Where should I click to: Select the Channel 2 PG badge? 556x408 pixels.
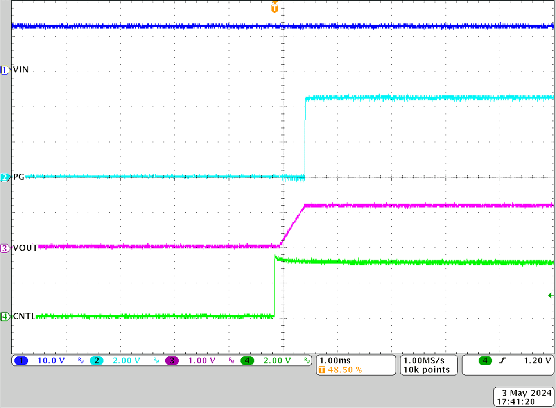5,177
